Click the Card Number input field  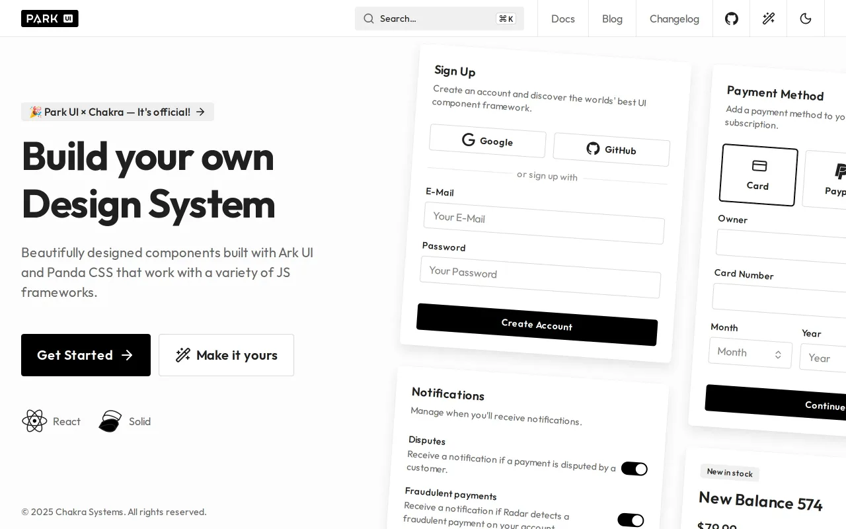tap(779, 302)
